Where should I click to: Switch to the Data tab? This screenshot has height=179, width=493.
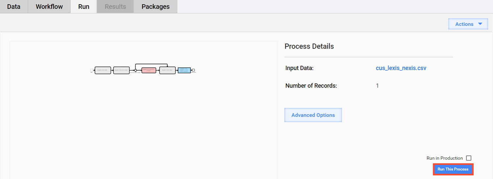[x=14, y=7]
